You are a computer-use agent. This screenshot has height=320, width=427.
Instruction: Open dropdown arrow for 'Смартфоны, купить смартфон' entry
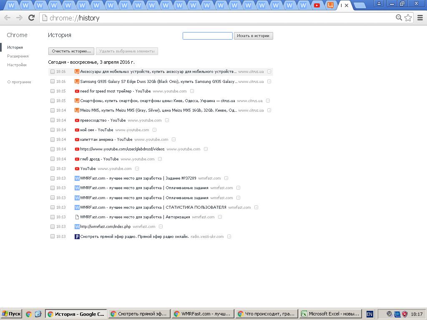268,101
